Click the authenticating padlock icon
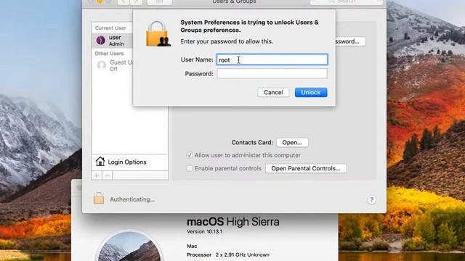The width and height of the screenshot is (465, 261). coord(99,198)
